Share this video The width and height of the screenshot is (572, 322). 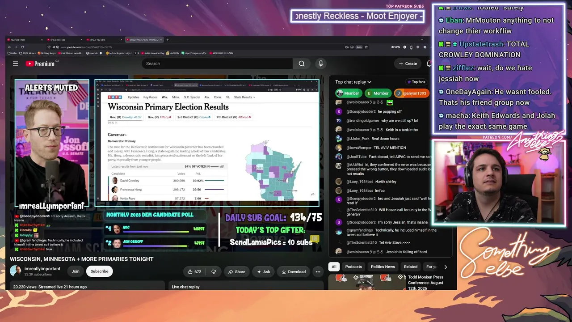237,271
